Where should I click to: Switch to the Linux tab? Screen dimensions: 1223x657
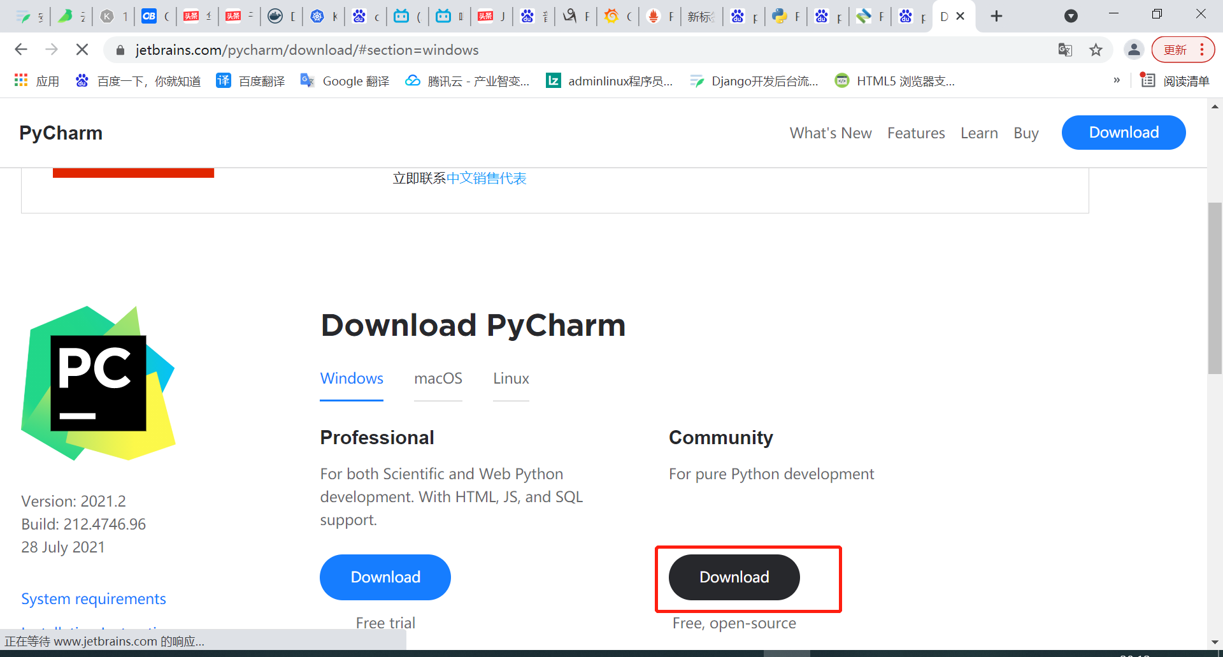pos(511,379)
